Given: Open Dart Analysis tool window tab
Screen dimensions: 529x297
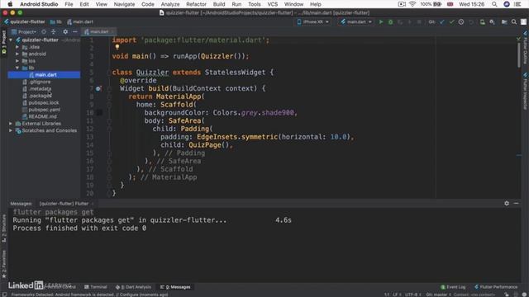Looking at the screenshot, I should (133, 287).
